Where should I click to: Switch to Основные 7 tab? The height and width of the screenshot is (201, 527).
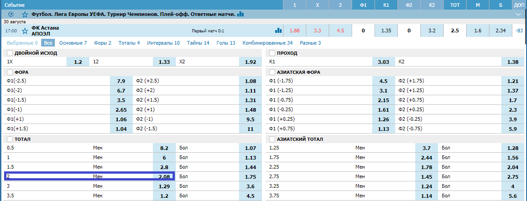pyautogui.click(x=73, y=43)
